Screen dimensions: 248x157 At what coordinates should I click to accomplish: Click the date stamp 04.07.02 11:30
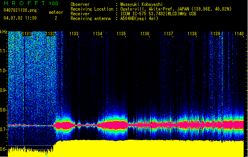tap(20, 18)
